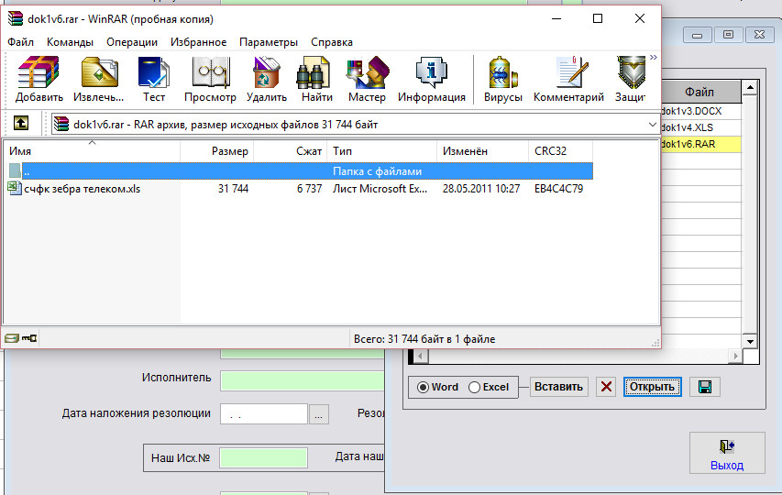Open date picker '...' button next to date
Image resolution: width=782 pixels, height=495 pixels.
[319, 414]
